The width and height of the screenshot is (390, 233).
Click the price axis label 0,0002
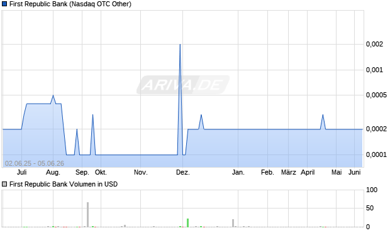[376, 129]
